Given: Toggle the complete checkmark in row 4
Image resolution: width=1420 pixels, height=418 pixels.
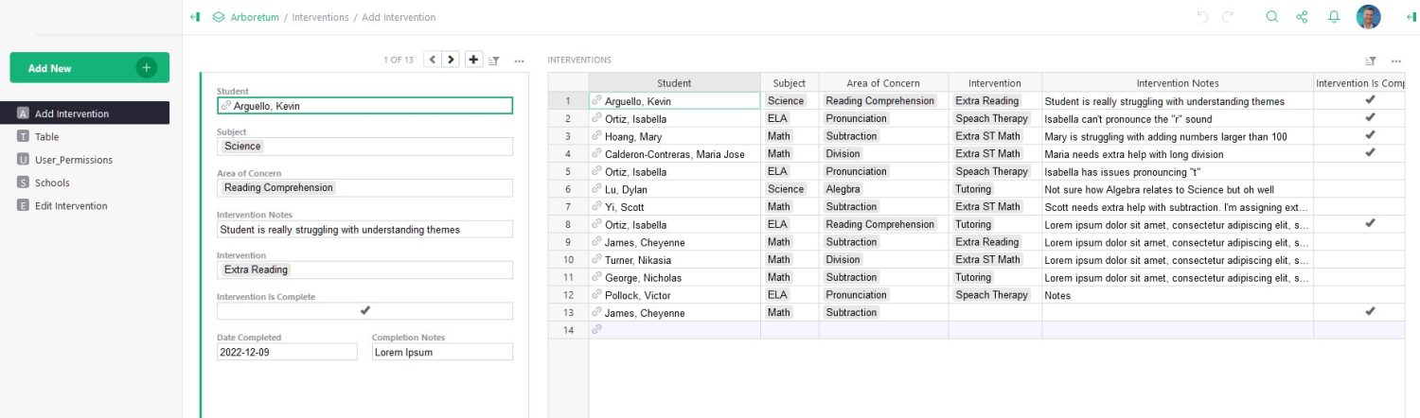Looking at the screenshot, I should [1369, 152].
